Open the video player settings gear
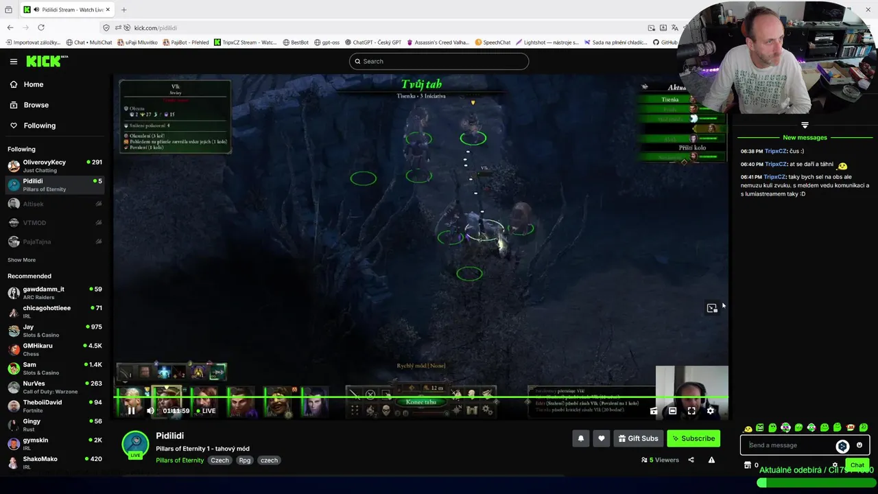This screenshot has width=878, height=494. click(x=710, y=411)
